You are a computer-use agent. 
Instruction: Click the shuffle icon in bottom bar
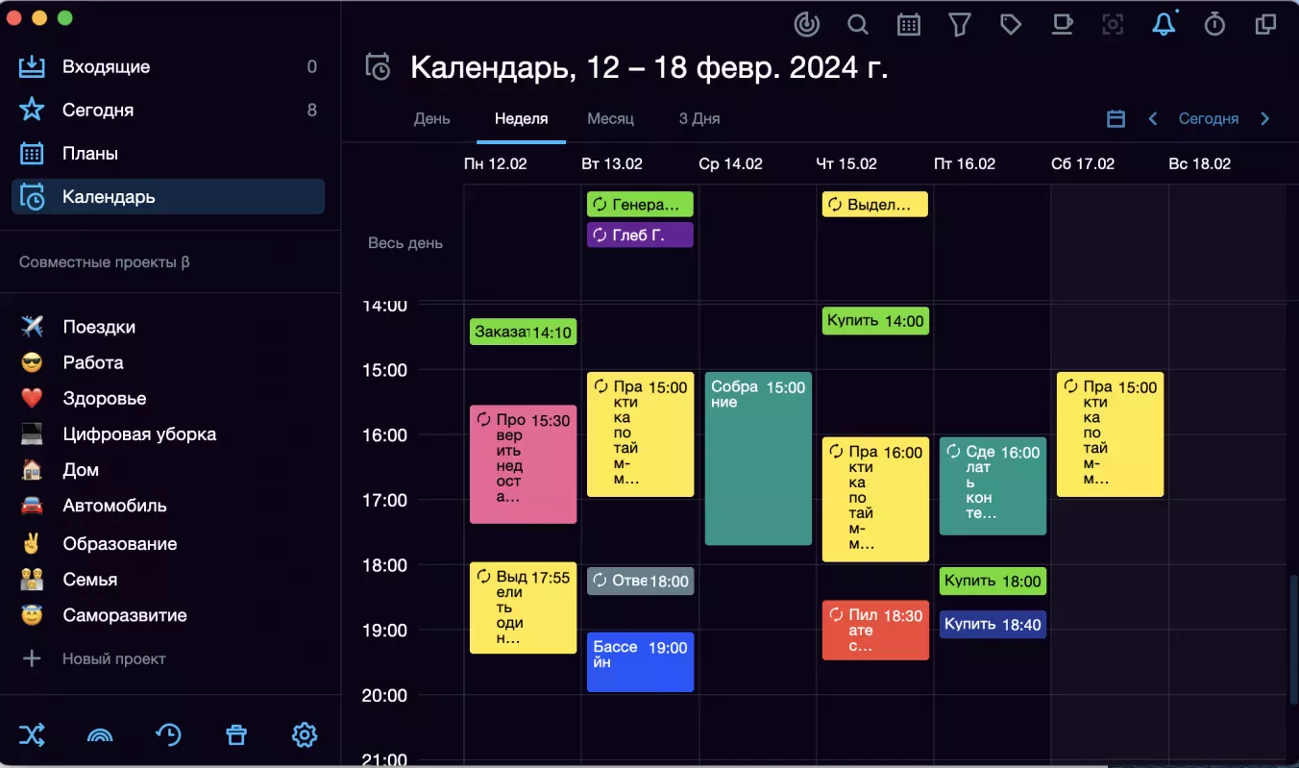click(x=32, y=735)
